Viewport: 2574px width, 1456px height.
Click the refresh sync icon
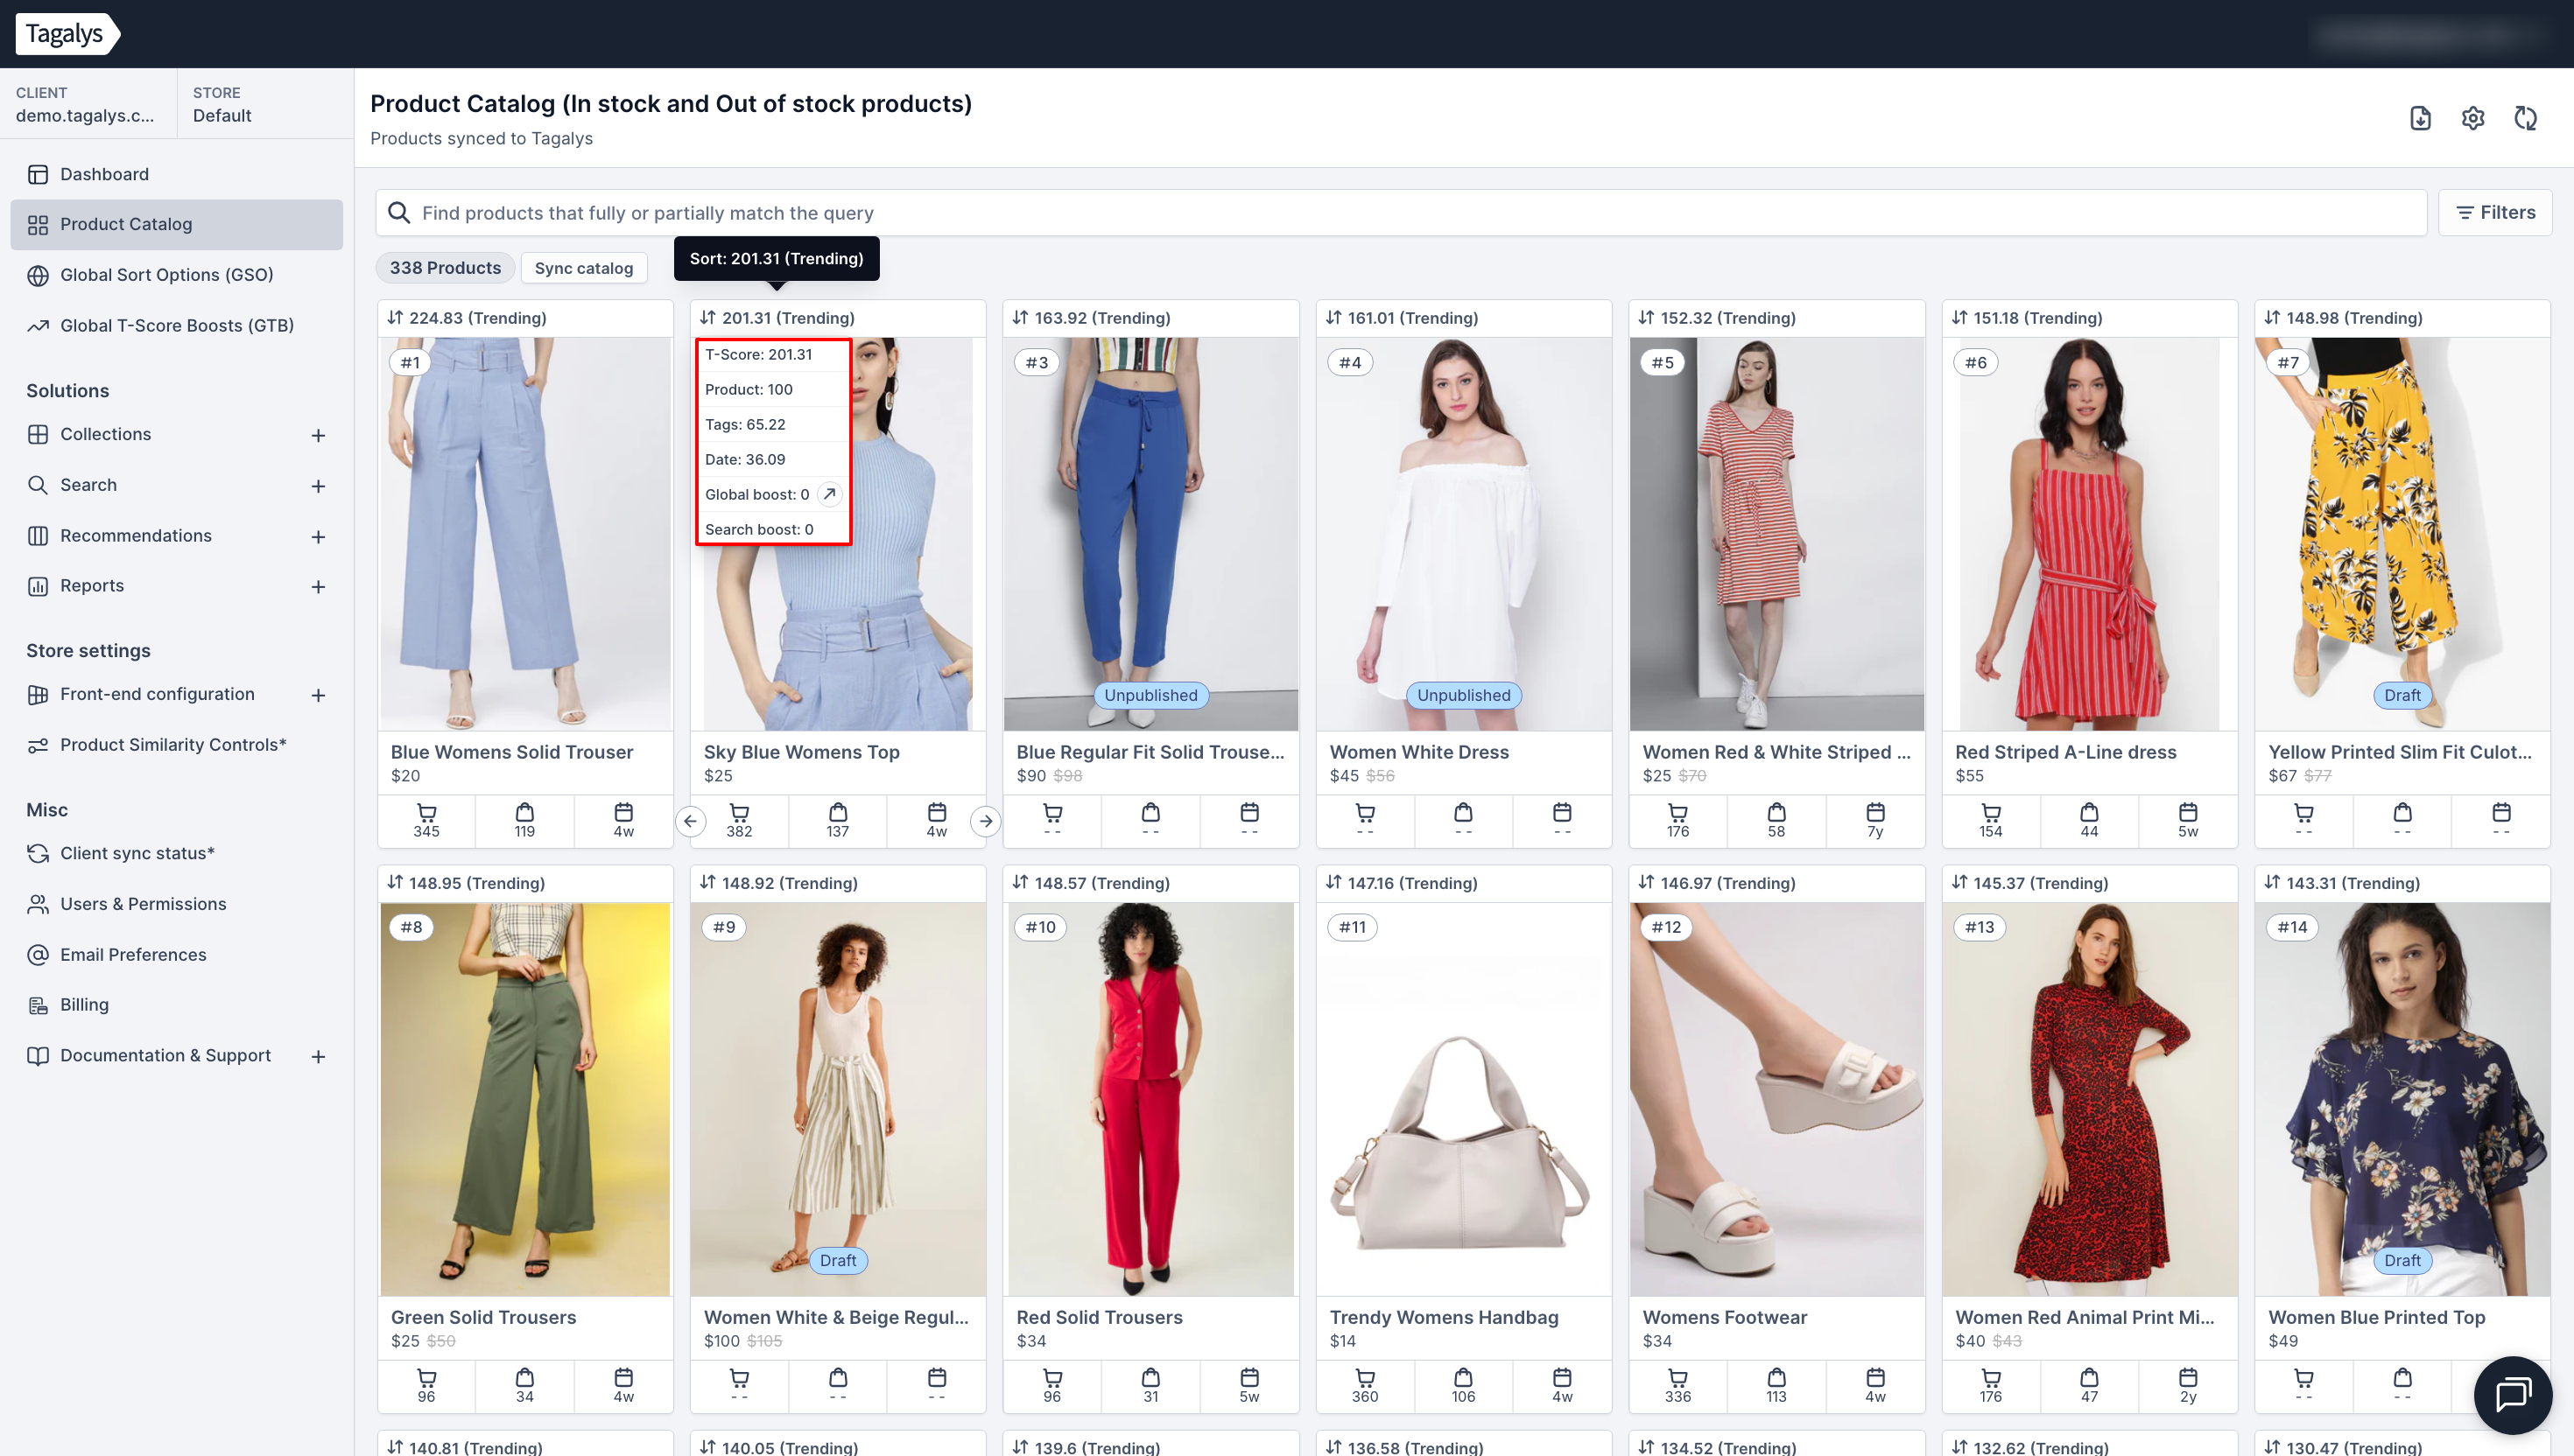(x=2525, y=118)
